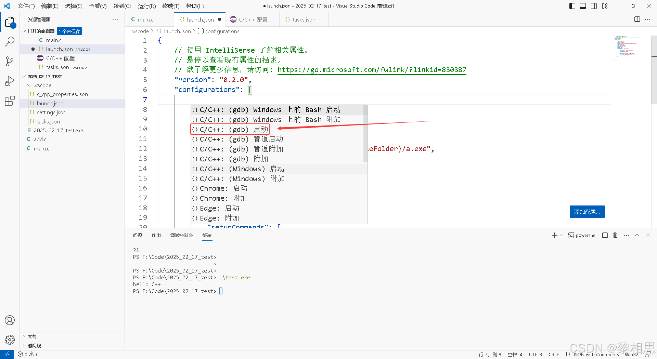Split the editor right
The height and width of the screenshot is (359, 657).
pos(637,19)
